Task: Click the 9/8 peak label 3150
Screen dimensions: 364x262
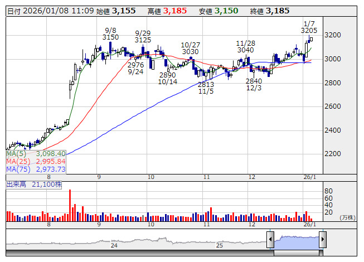Action: tap(110, 37)
